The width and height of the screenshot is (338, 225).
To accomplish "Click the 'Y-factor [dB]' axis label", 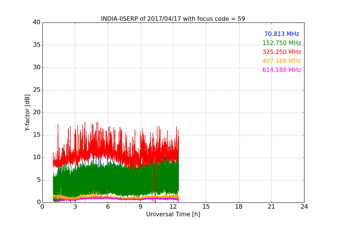I will [27, 112].
